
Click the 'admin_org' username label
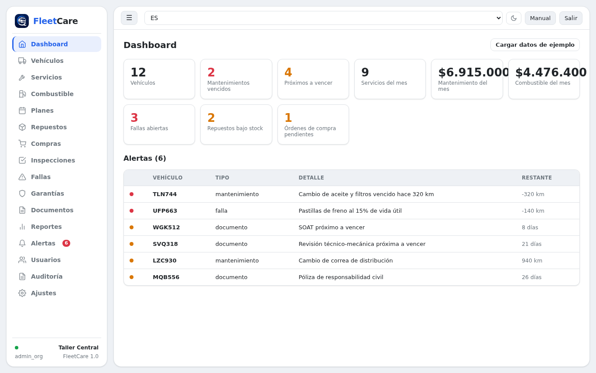coord(29,356)
